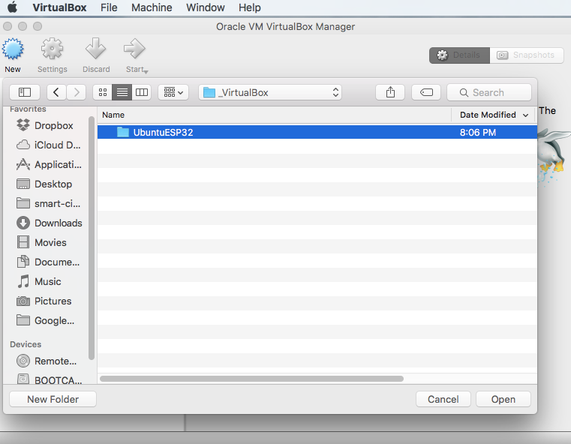Go forward with the right chevron
Viewport: 571px width, 444px height.
click(76, 92)
